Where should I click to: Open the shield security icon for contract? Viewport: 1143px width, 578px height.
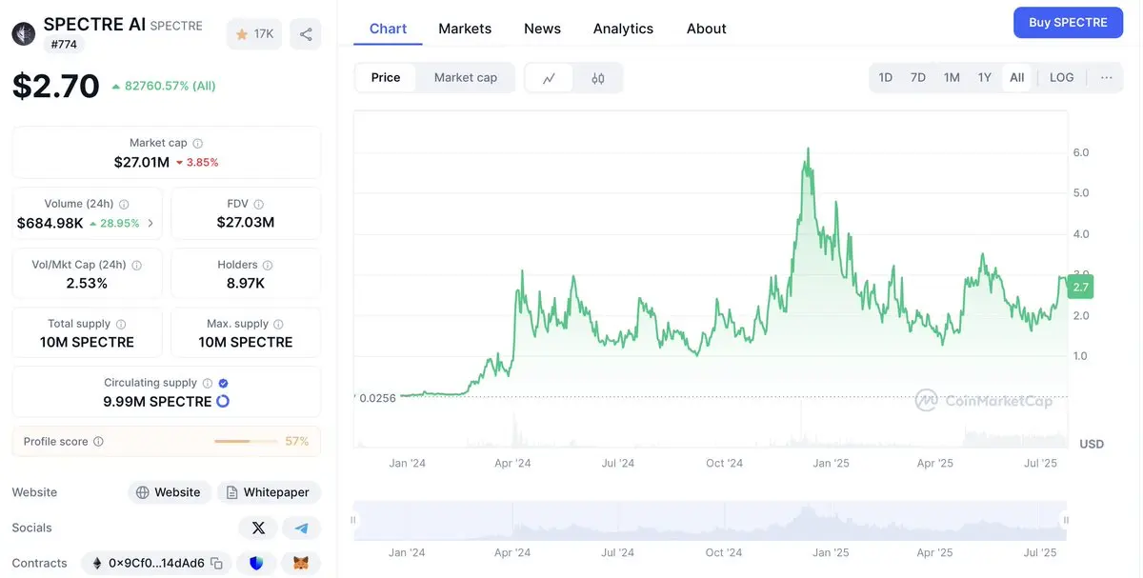256,564
